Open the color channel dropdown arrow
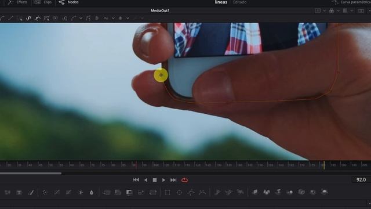The image size is (371, 209). [338, 10]
